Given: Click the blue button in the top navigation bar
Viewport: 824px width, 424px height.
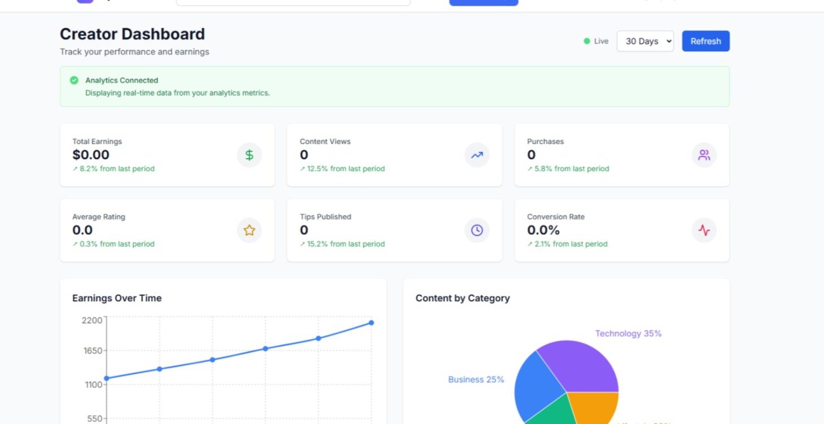Looking at the screenshot, I should pos(483,2).
